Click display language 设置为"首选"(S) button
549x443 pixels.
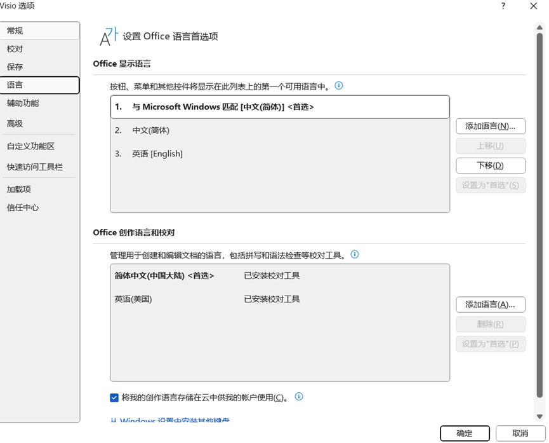click(x=490, y=185)
